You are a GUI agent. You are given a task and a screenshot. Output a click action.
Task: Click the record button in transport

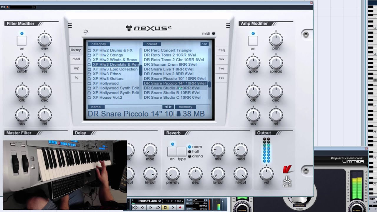coord(180,207)
